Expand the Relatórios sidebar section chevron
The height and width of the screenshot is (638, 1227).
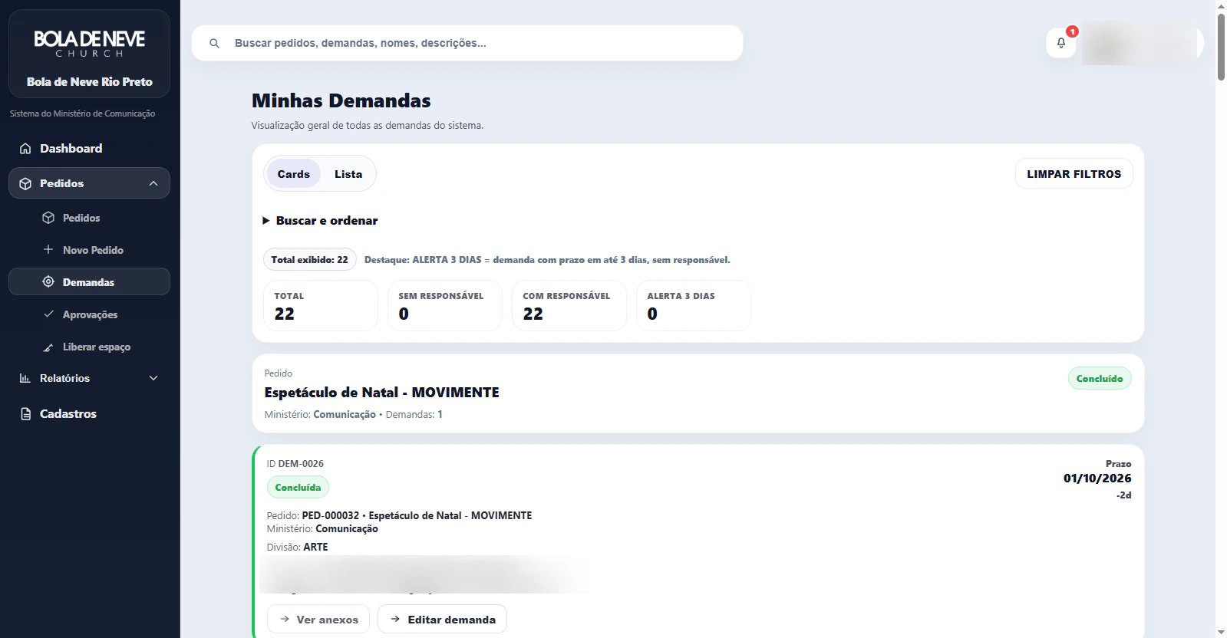tap(153, 379)
